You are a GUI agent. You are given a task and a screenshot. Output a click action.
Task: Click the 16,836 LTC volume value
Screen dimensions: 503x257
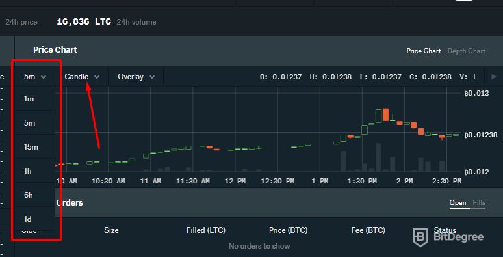tap(84, 22)
